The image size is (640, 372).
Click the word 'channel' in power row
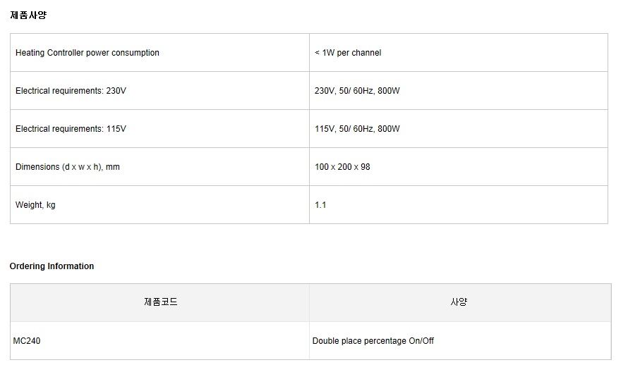coord(366,53)
